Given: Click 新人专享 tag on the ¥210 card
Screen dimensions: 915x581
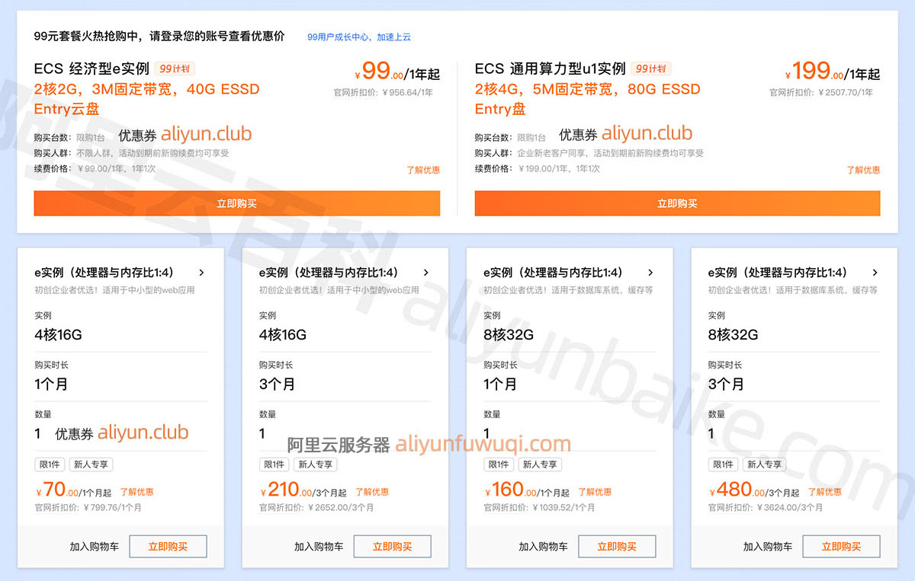Looking at the screenshot, I should pos(315,464).
